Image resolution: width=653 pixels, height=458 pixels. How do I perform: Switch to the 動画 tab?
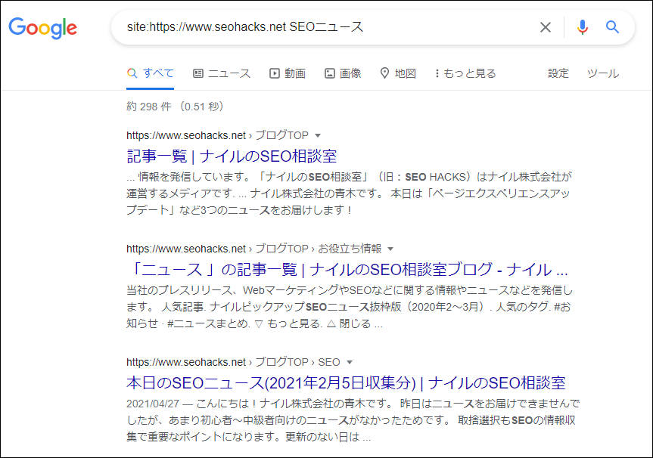(288, 73)
